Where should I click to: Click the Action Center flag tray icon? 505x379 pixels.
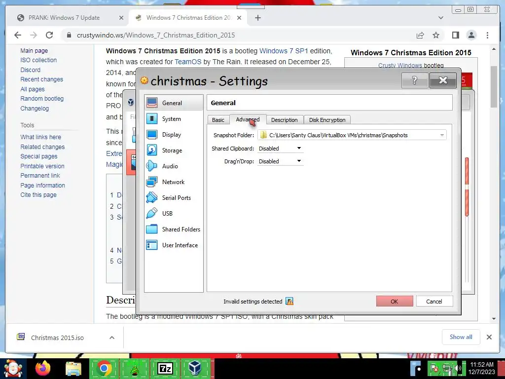click(x=434, y=368)
